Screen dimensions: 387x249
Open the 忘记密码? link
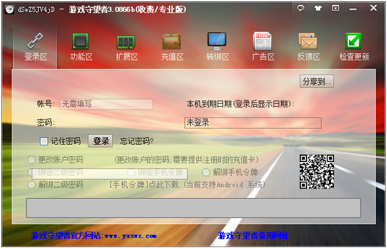(x=137, y=141)
